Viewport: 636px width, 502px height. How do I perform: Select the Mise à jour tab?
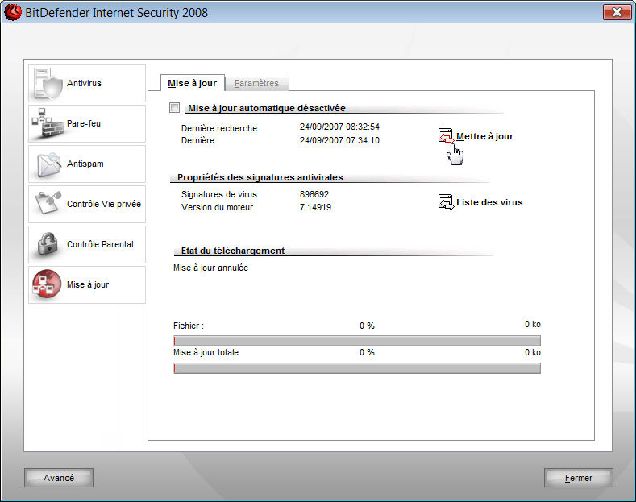tap(192, 83)
